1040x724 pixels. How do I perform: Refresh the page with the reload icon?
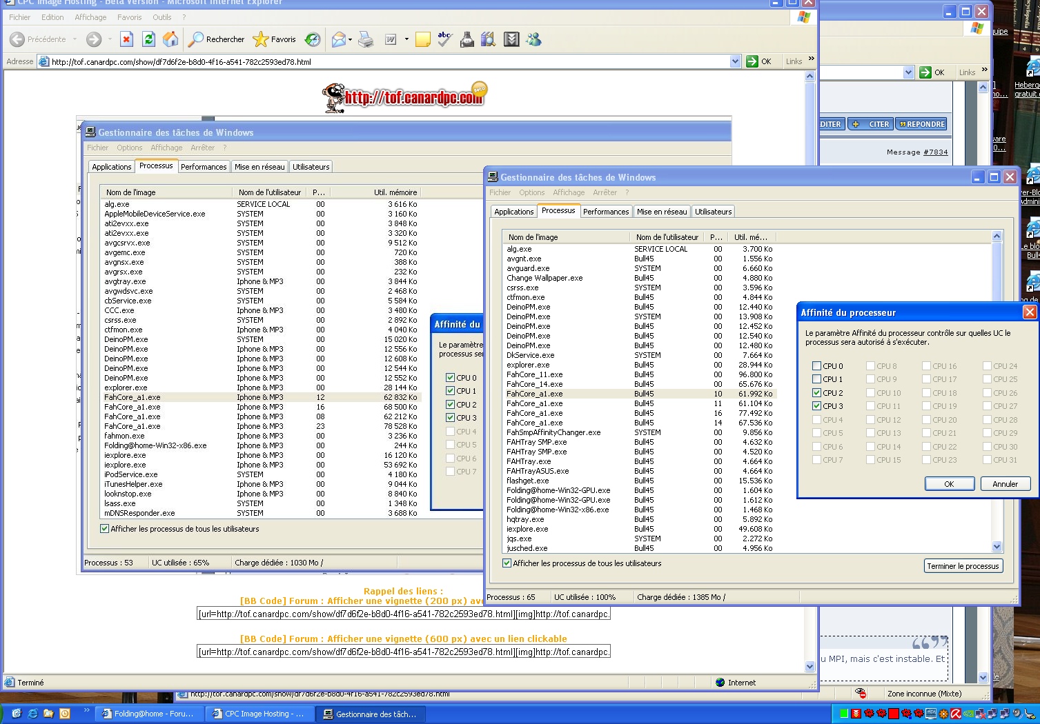[148, 39]
